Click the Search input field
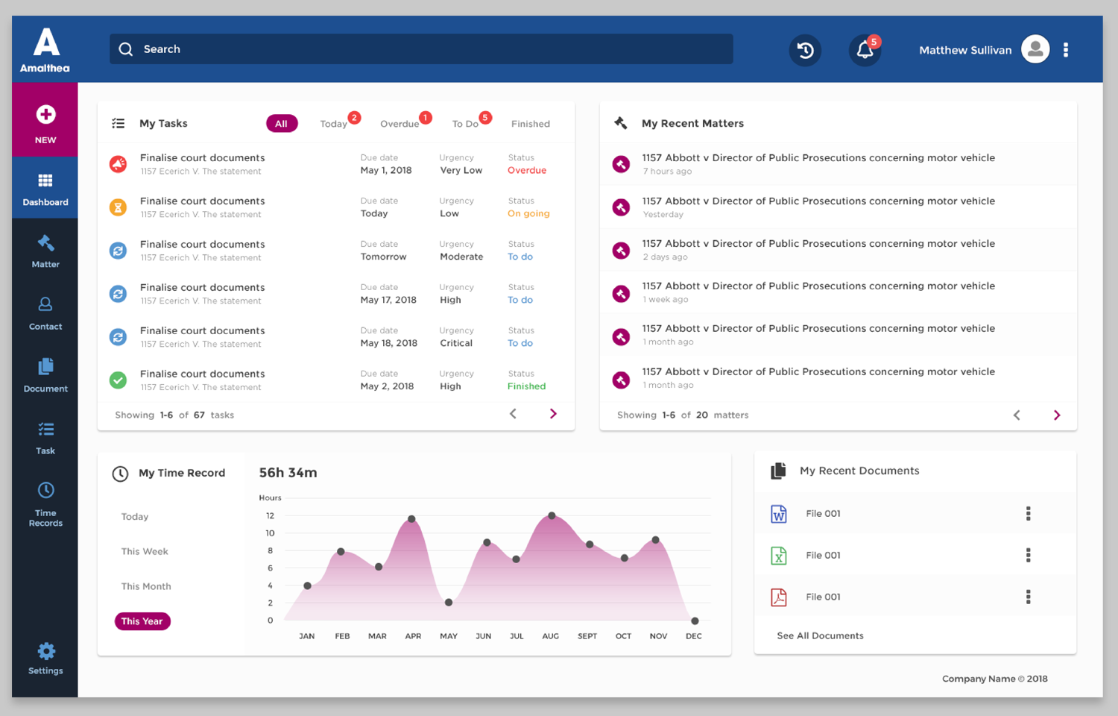This screenshot has height=716, width=1118. click(x=421, y=49)
